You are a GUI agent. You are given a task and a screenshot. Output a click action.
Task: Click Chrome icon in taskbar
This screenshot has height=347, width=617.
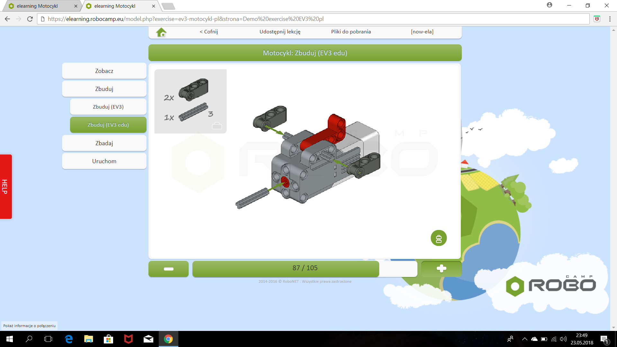pos(168,339)
